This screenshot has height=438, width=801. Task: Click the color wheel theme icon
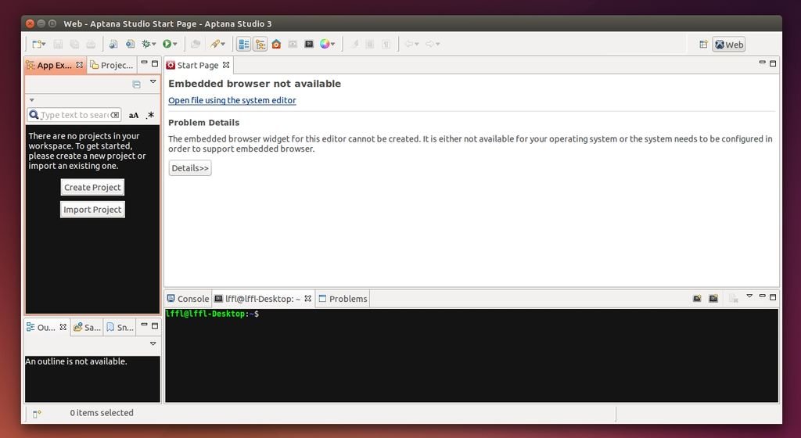click(x=325, y=45)
